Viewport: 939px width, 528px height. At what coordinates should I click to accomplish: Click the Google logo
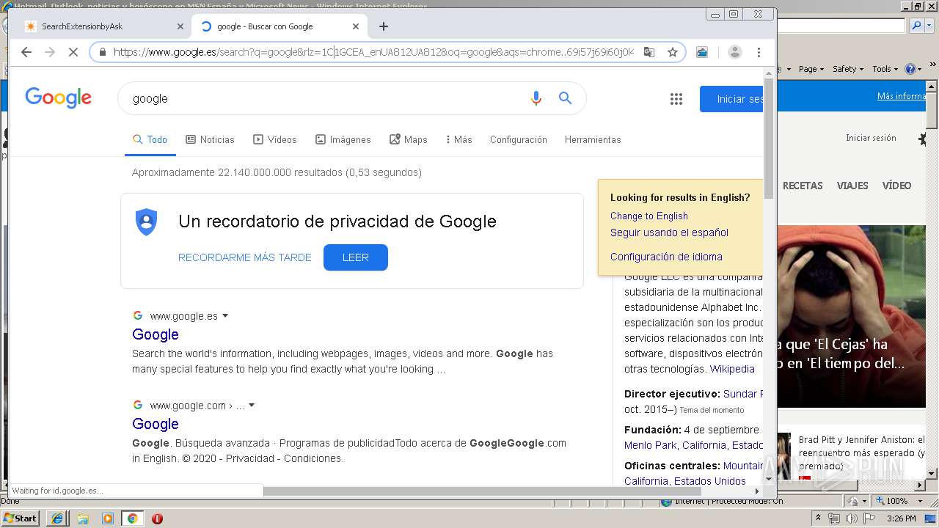pos(59,98)
